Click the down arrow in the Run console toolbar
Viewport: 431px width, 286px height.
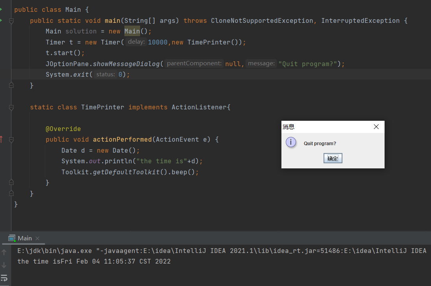[4, 265]
